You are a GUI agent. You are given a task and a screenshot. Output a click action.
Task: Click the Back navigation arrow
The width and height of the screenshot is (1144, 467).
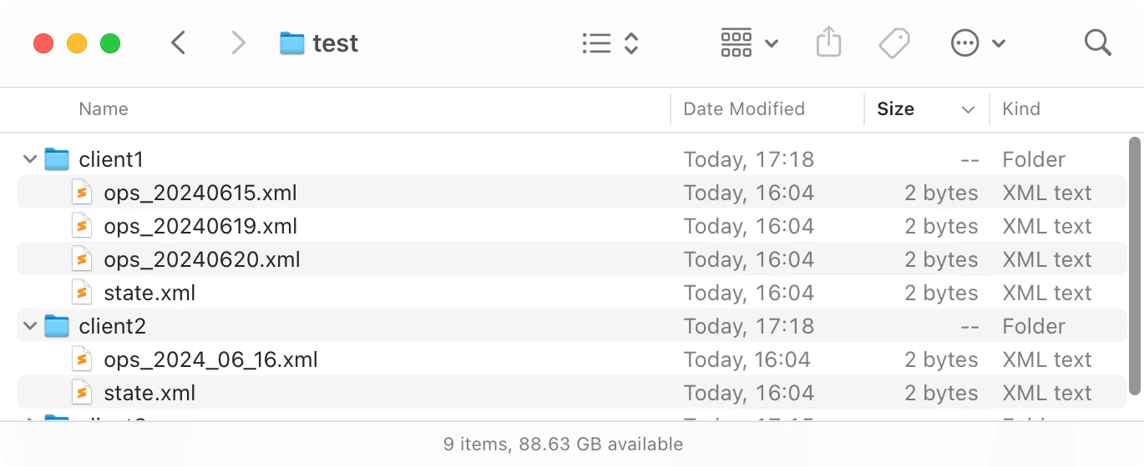tap(178, 43)
